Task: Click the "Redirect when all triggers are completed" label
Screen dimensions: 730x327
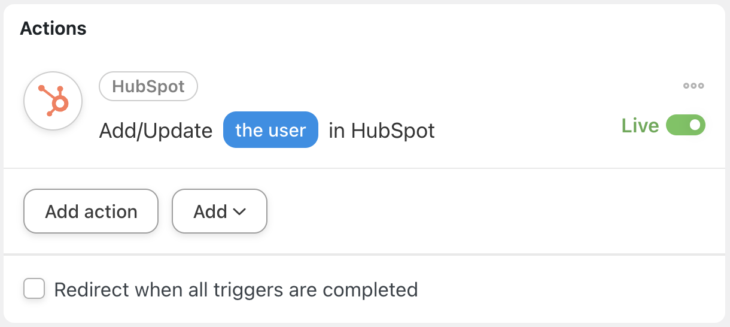Action: click(236, 290)
